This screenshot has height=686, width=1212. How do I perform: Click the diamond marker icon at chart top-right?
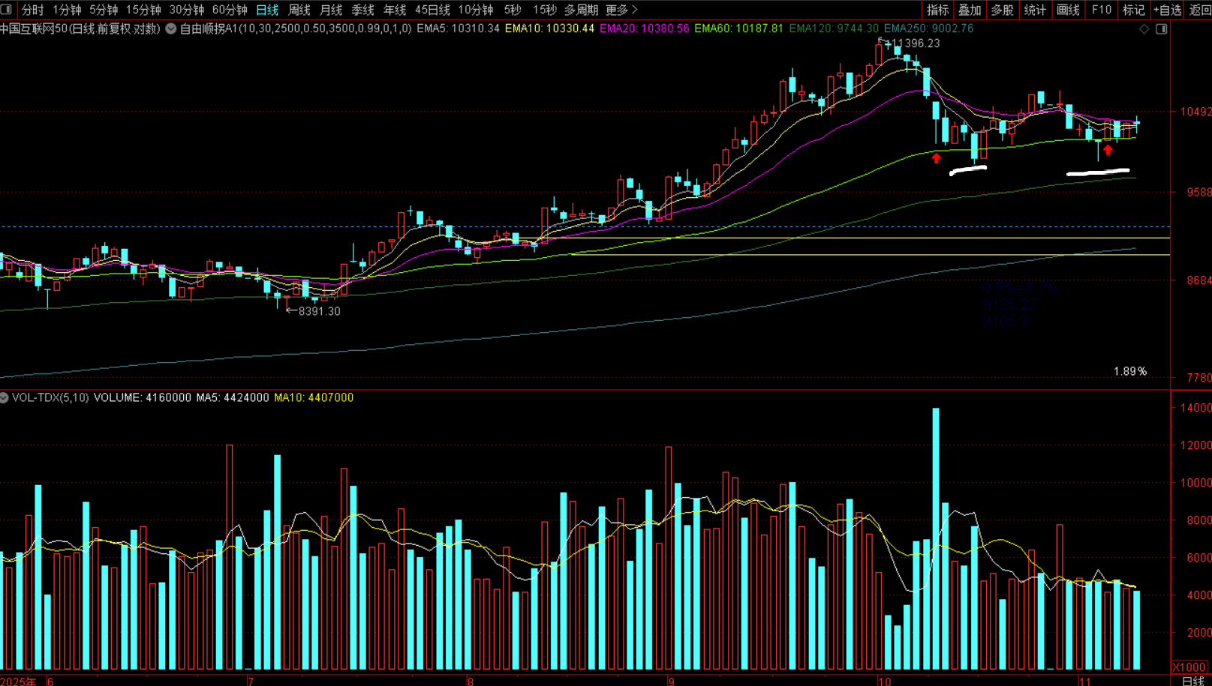point(1144,28)
